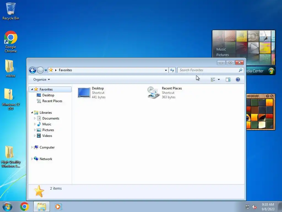Click the "2 items" details pane text

[56, 188]
